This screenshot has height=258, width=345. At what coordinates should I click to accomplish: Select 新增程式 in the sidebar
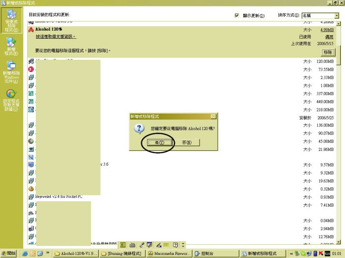tap(11, 46)
